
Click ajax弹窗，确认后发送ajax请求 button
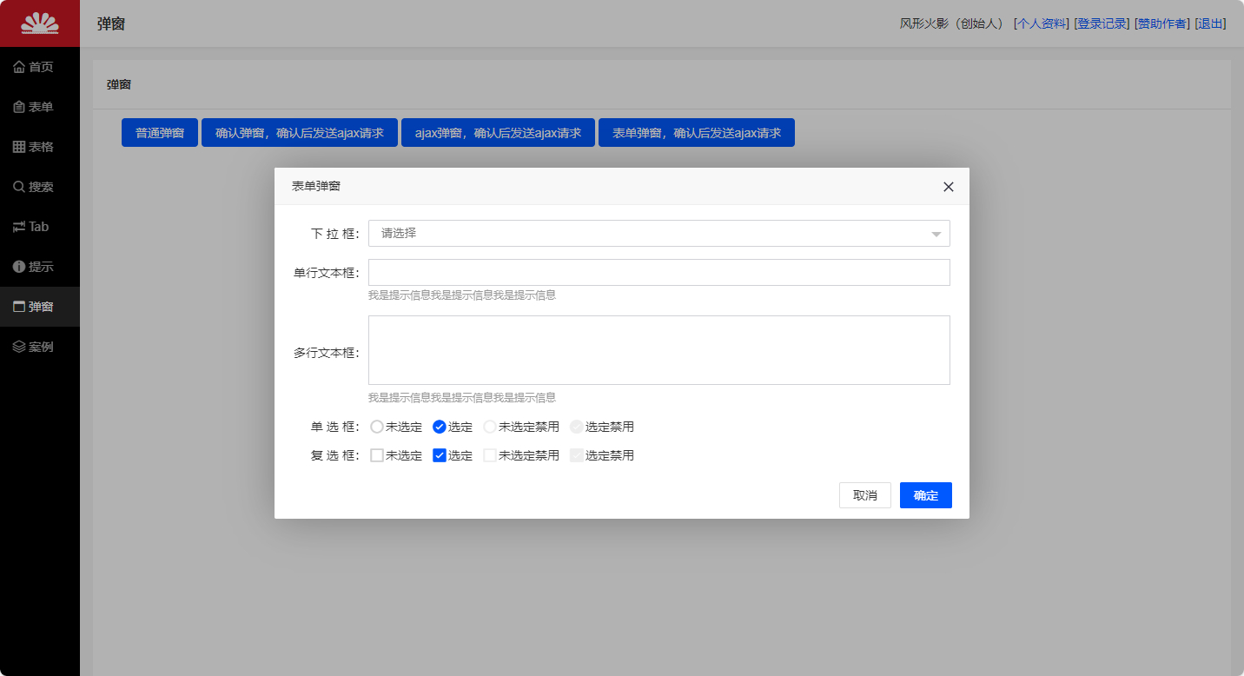[x=498, y=133]
